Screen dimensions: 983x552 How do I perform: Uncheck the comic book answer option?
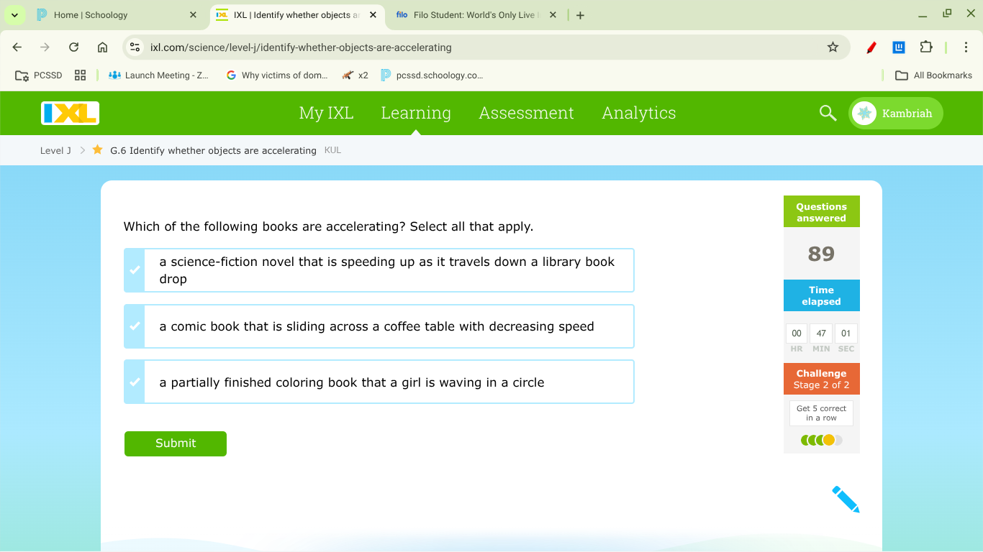134,326
